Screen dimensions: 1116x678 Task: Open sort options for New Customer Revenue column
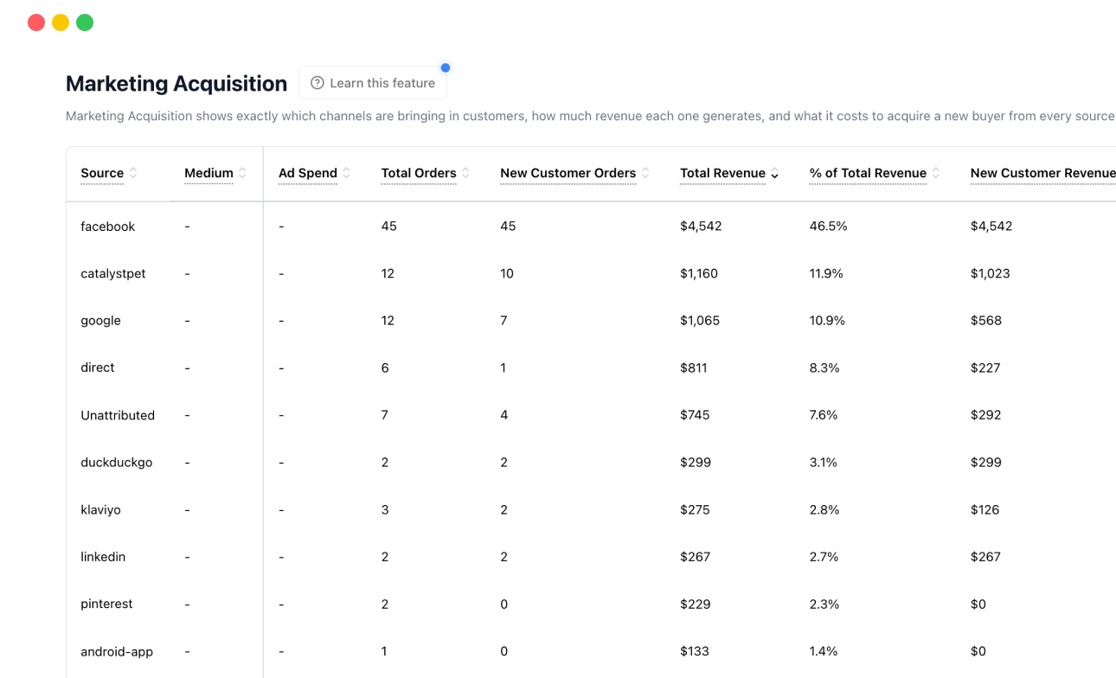(1115, 172)
